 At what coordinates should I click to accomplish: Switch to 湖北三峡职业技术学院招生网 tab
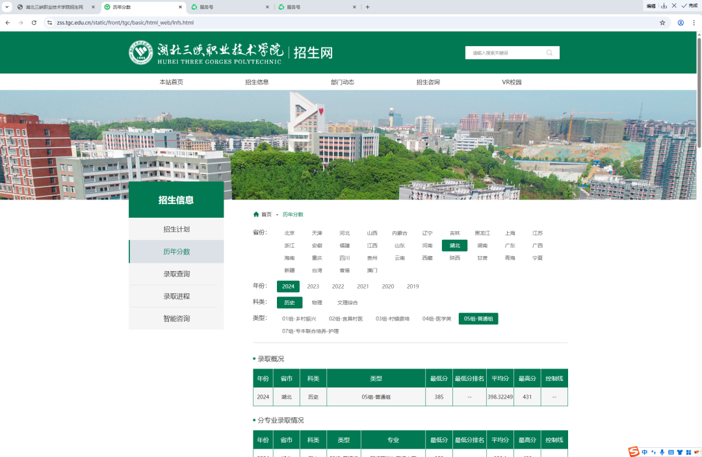click(55, 7)
